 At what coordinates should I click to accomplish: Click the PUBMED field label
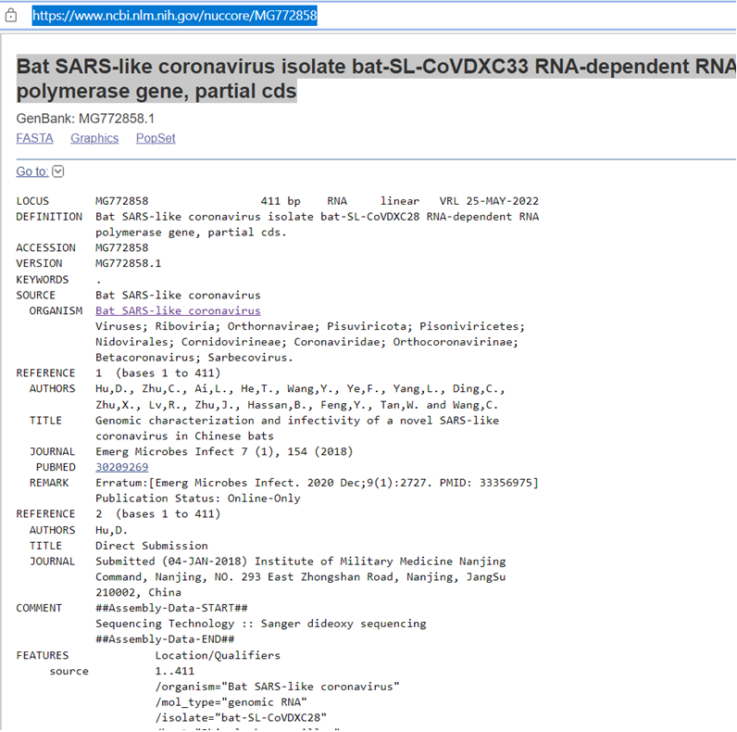[56, 467]
